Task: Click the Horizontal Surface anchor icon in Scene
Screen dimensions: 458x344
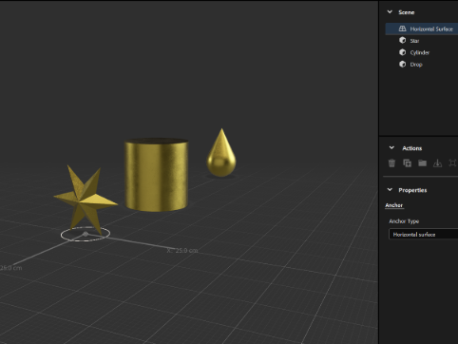Action: (402, 29)
